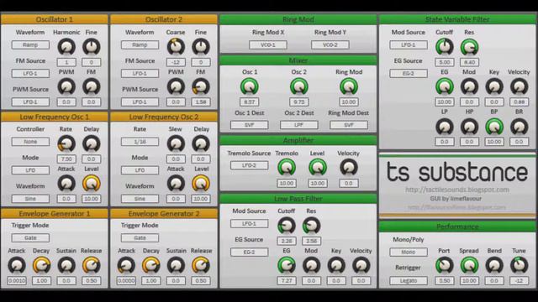Click State Variable Filter Velocity value 0.88
The width and height of the screenshot is (538, 302).
[520, 102]
